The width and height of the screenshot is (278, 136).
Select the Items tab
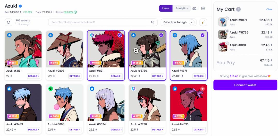[166, 8]
